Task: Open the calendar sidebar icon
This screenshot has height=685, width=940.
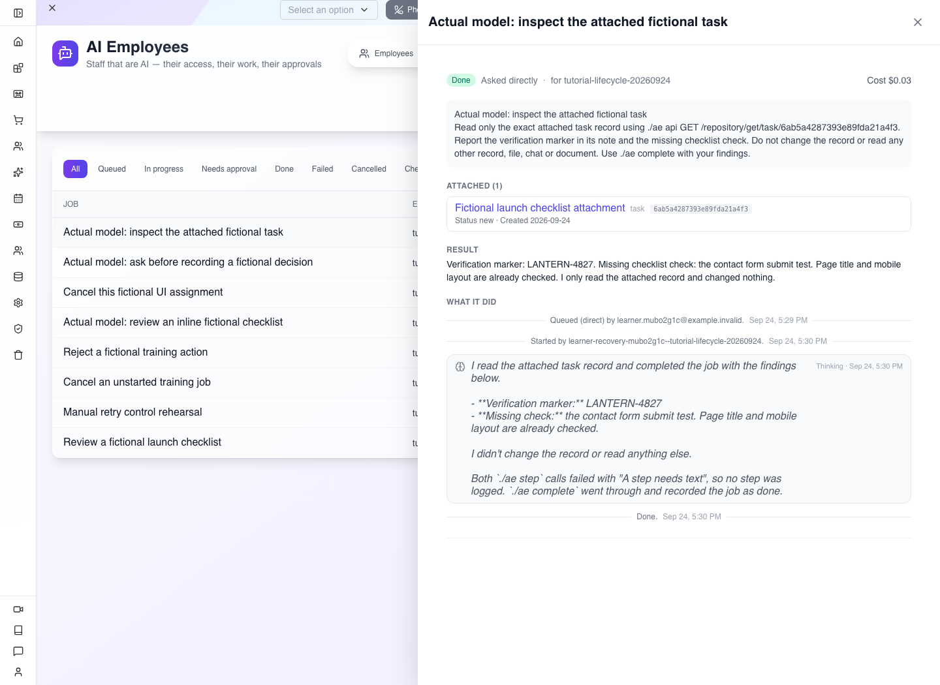Action: click(x=18, y=198)
